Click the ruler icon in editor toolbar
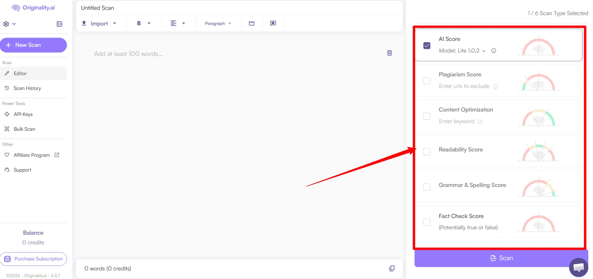The width and height of the screenshot is (593, 279). [x=252, y=23]
